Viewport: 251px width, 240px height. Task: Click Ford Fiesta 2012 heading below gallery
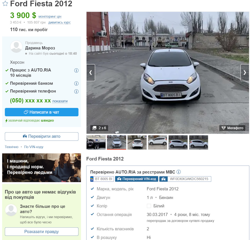[x=105, y=159]
